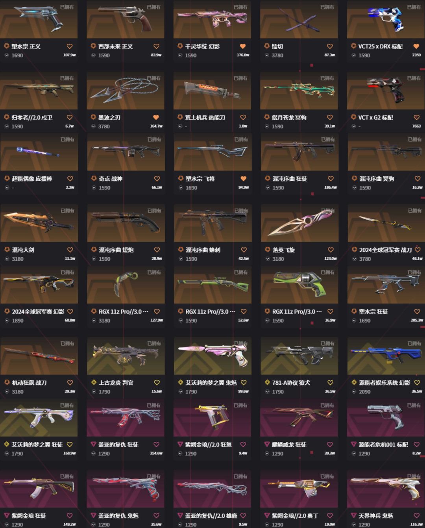Select the 上古龙炎 判官 weapon image

point(126,356)
